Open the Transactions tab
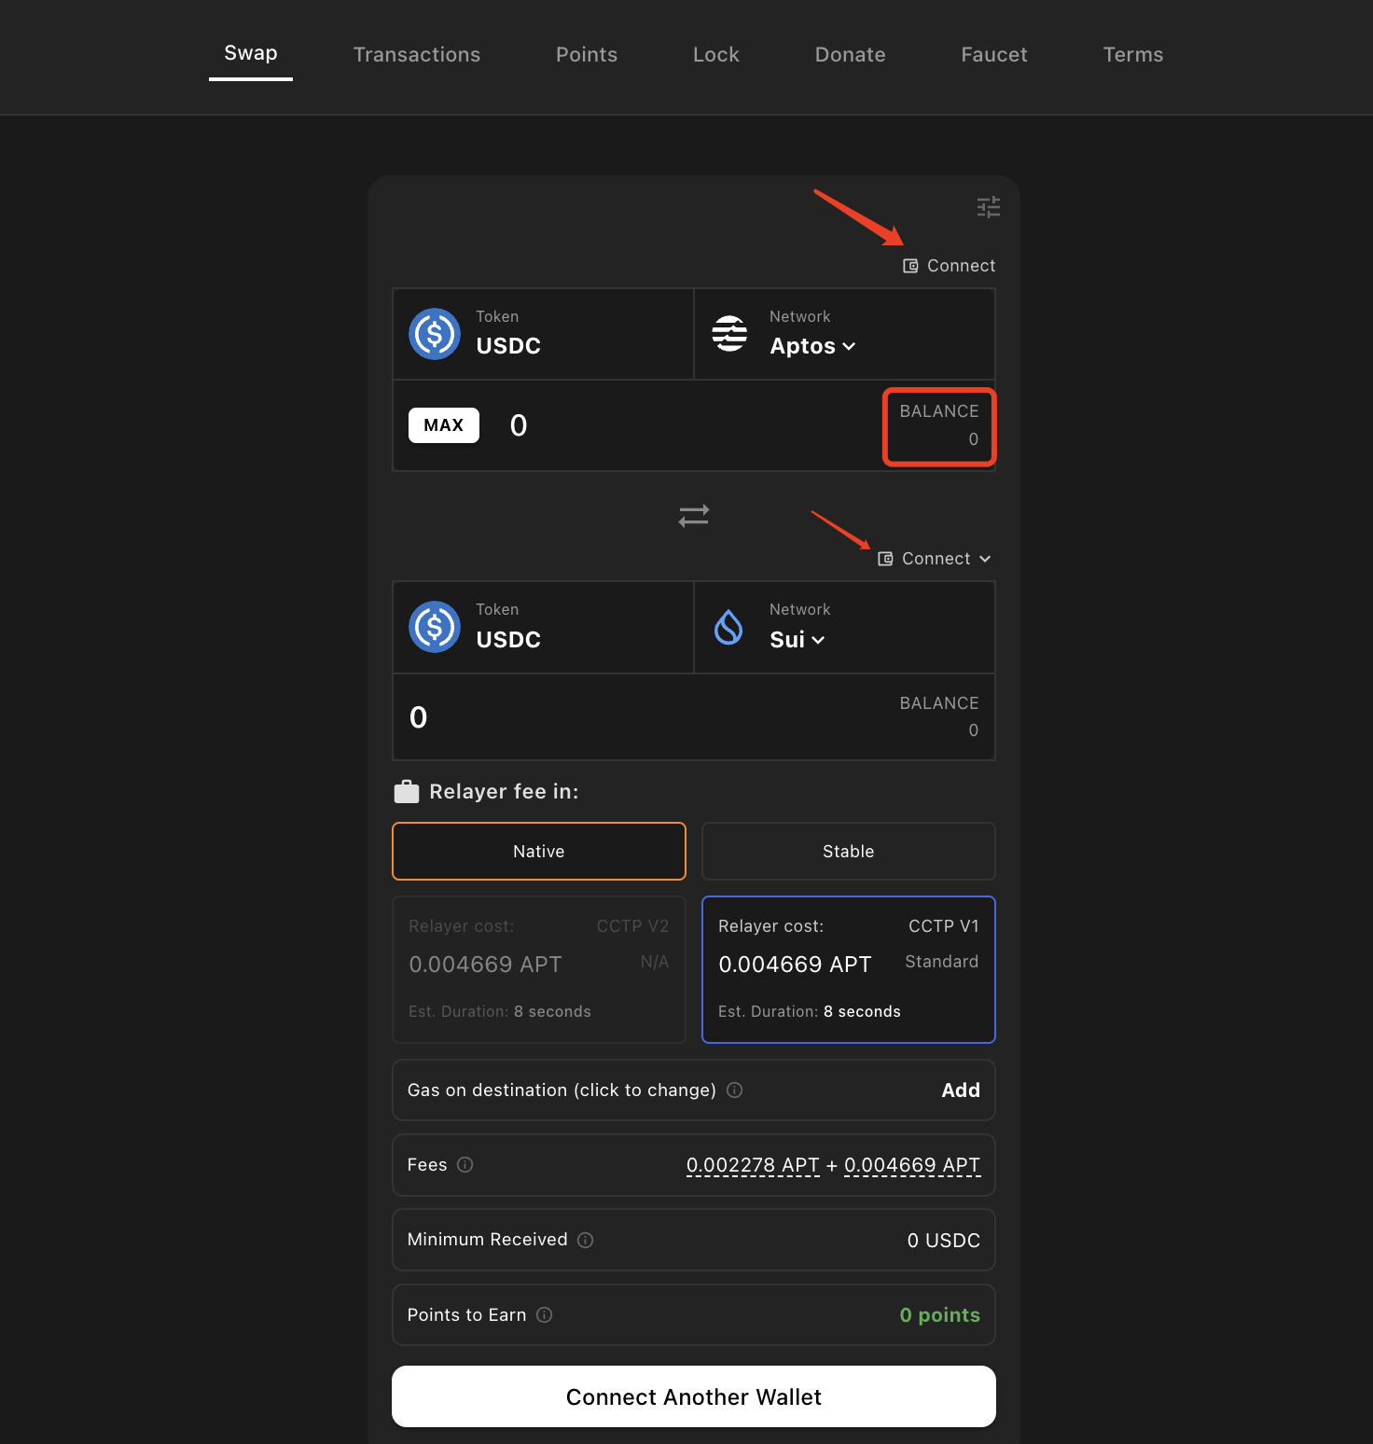 [417, 54]
